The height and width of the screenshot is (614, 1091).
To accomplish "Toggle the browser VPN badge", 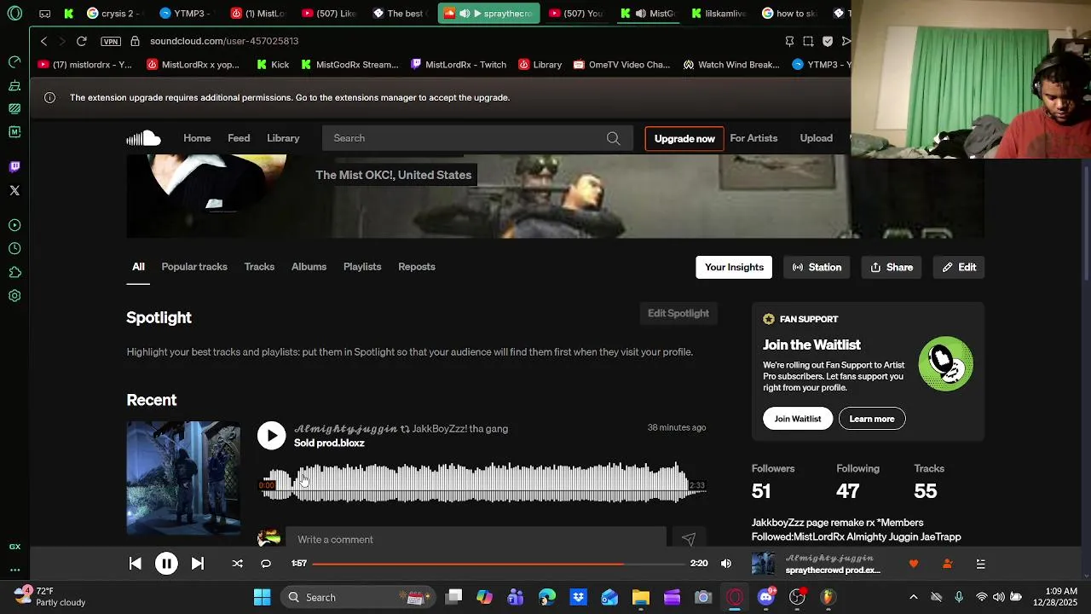I will pos(110,41).
